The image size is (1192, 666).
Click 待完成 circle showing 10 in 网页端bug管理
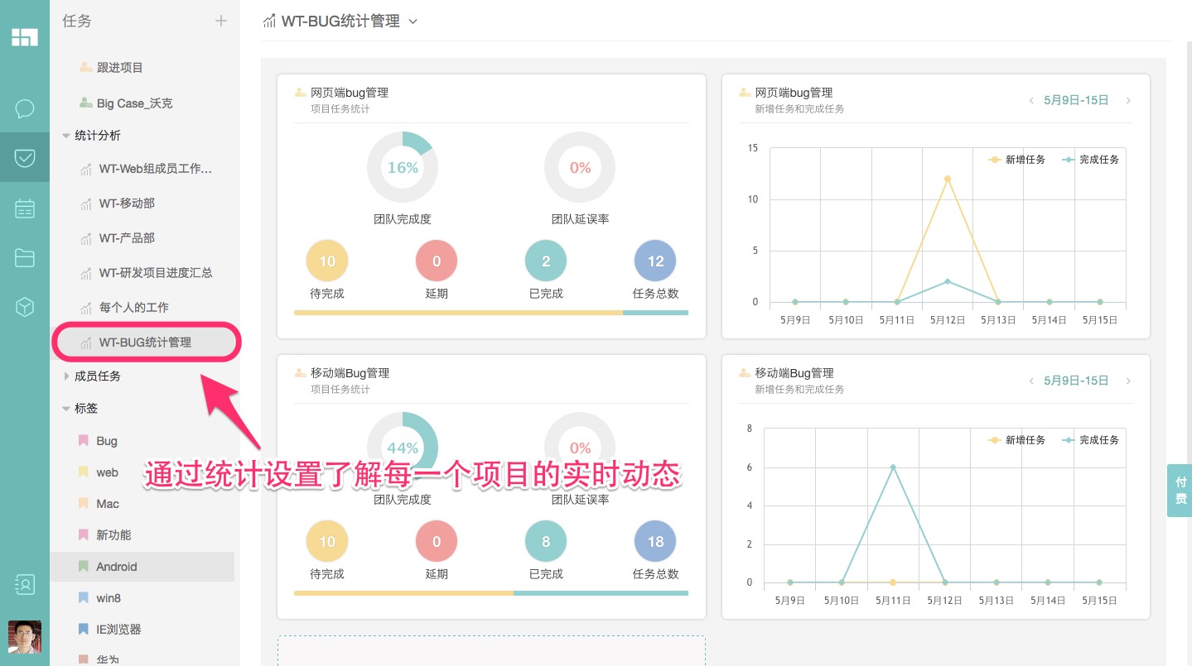pyautogui.click(x=327, y=261)
